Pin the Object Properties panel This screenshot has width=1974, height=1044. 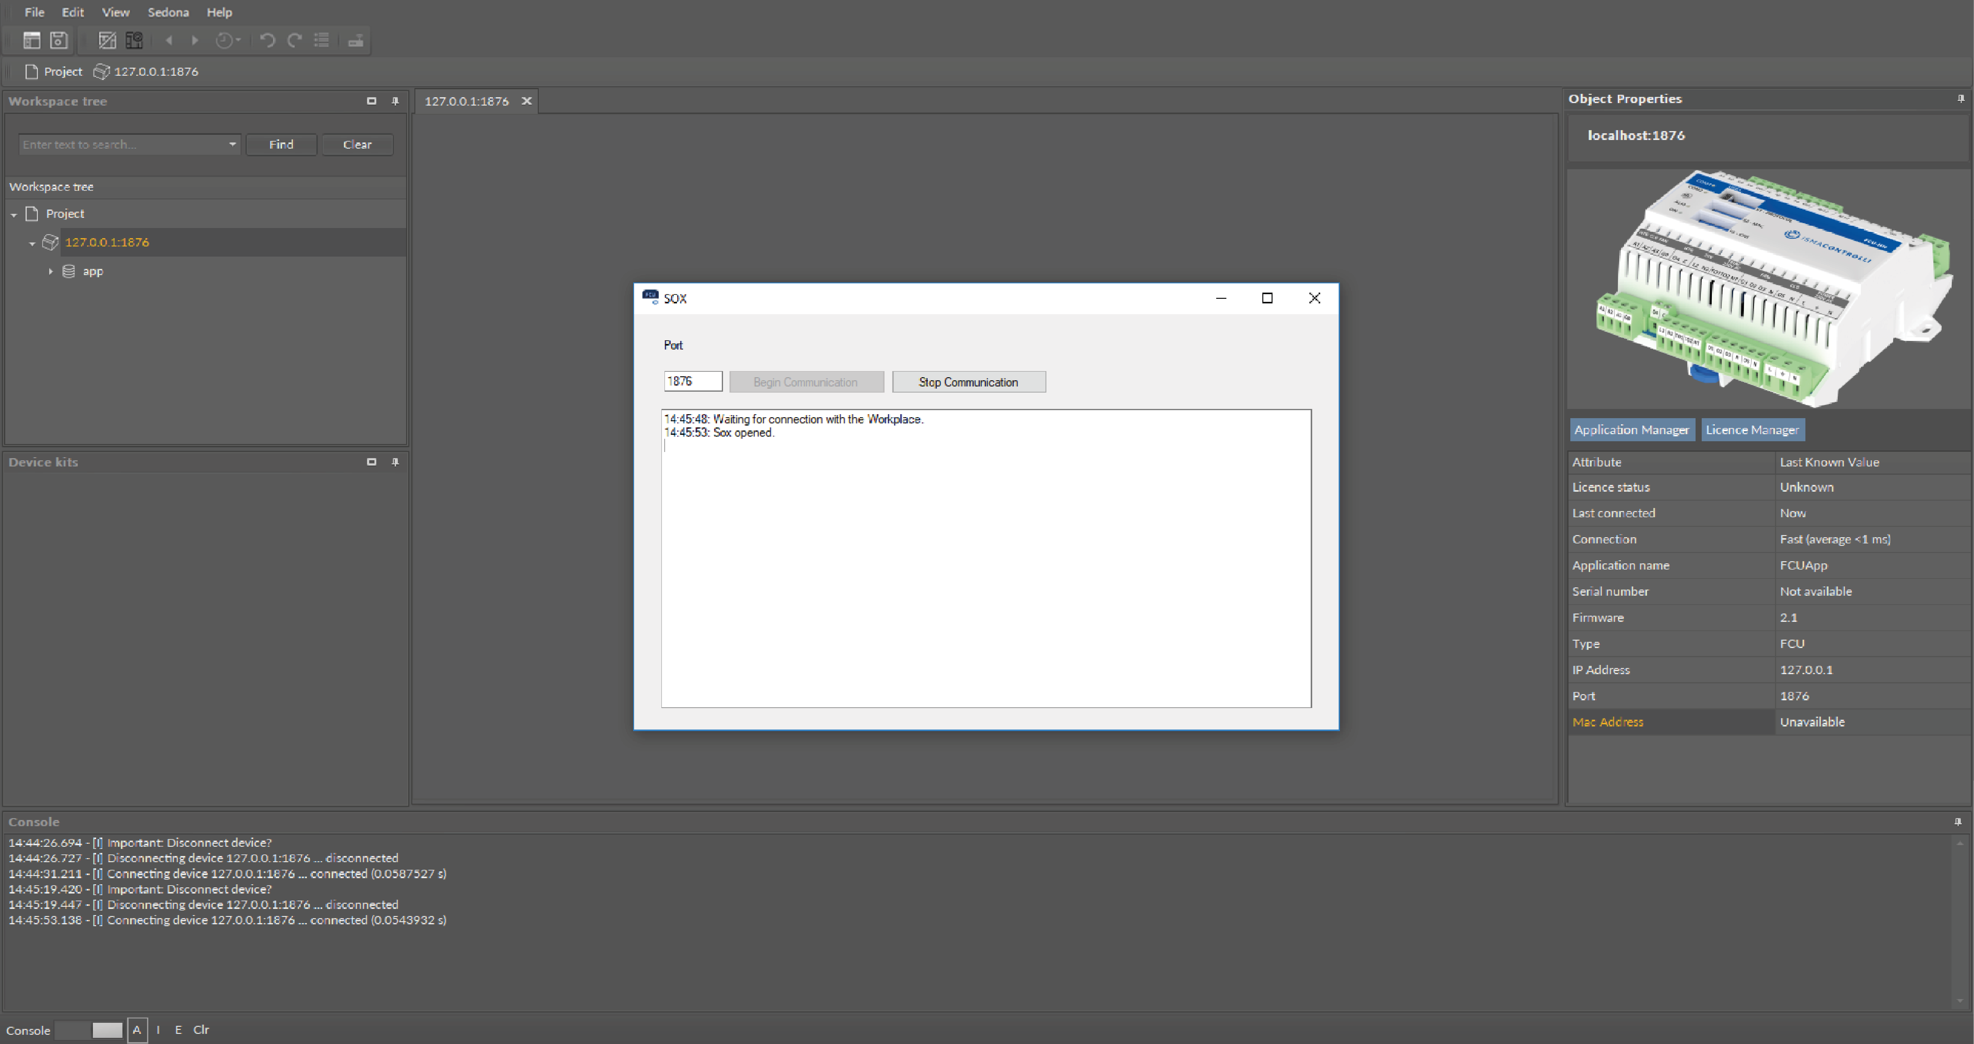pos(1961,98)
